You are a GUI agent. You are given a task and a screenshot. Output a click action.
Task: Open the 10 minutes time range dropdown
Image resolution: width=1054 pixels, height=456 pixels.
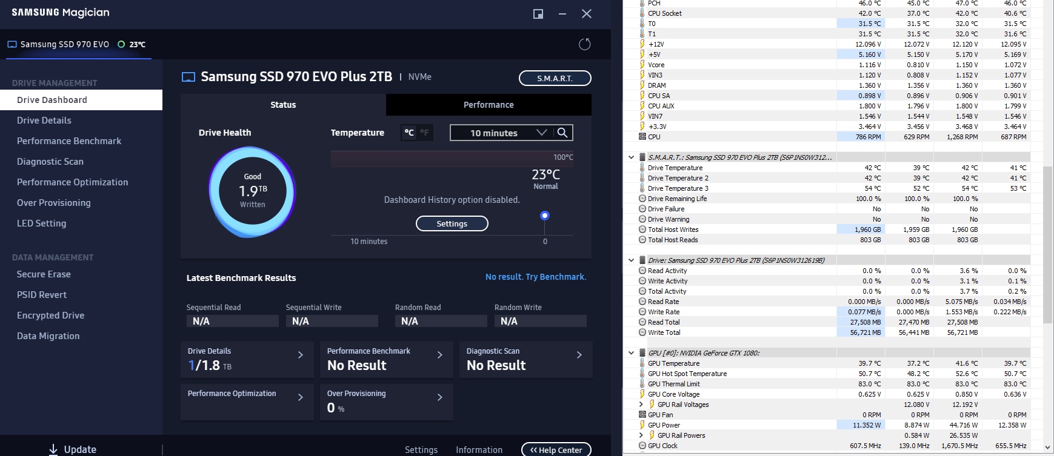(x=502, y=133)
